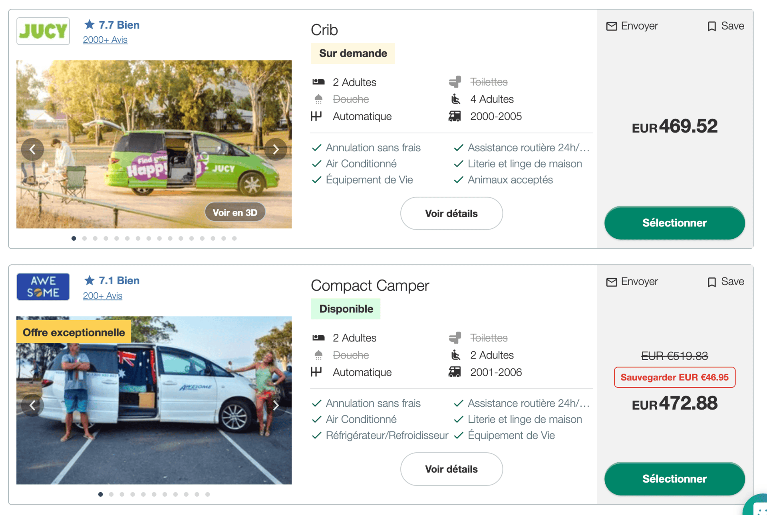
Task: Jump to last dot in Compact Camper carousel
Action: tap(208, 494)
